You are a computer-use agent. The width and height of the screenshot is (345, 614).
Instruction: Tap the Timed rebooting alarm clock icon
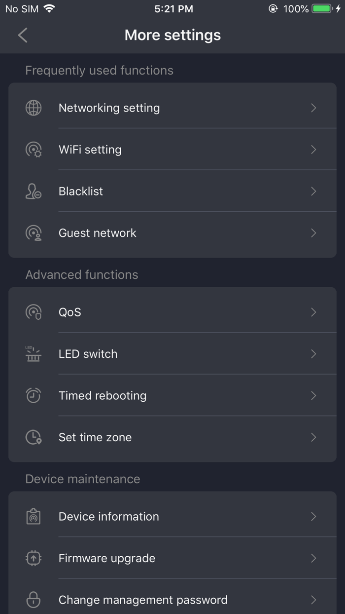33,395
